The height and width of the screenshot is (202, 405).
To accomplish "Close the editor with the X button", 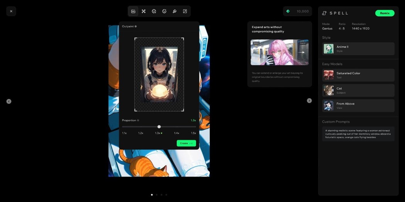I will pos(11,11).
